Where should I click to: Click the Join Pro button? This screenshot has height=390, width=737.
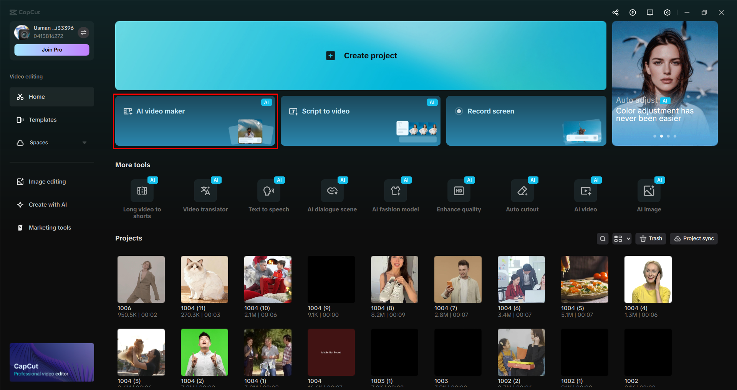click(51, 49)
